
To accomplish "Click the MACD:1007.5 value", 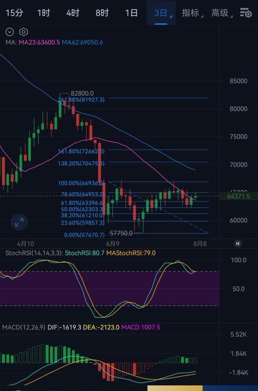I will point(141,327).
